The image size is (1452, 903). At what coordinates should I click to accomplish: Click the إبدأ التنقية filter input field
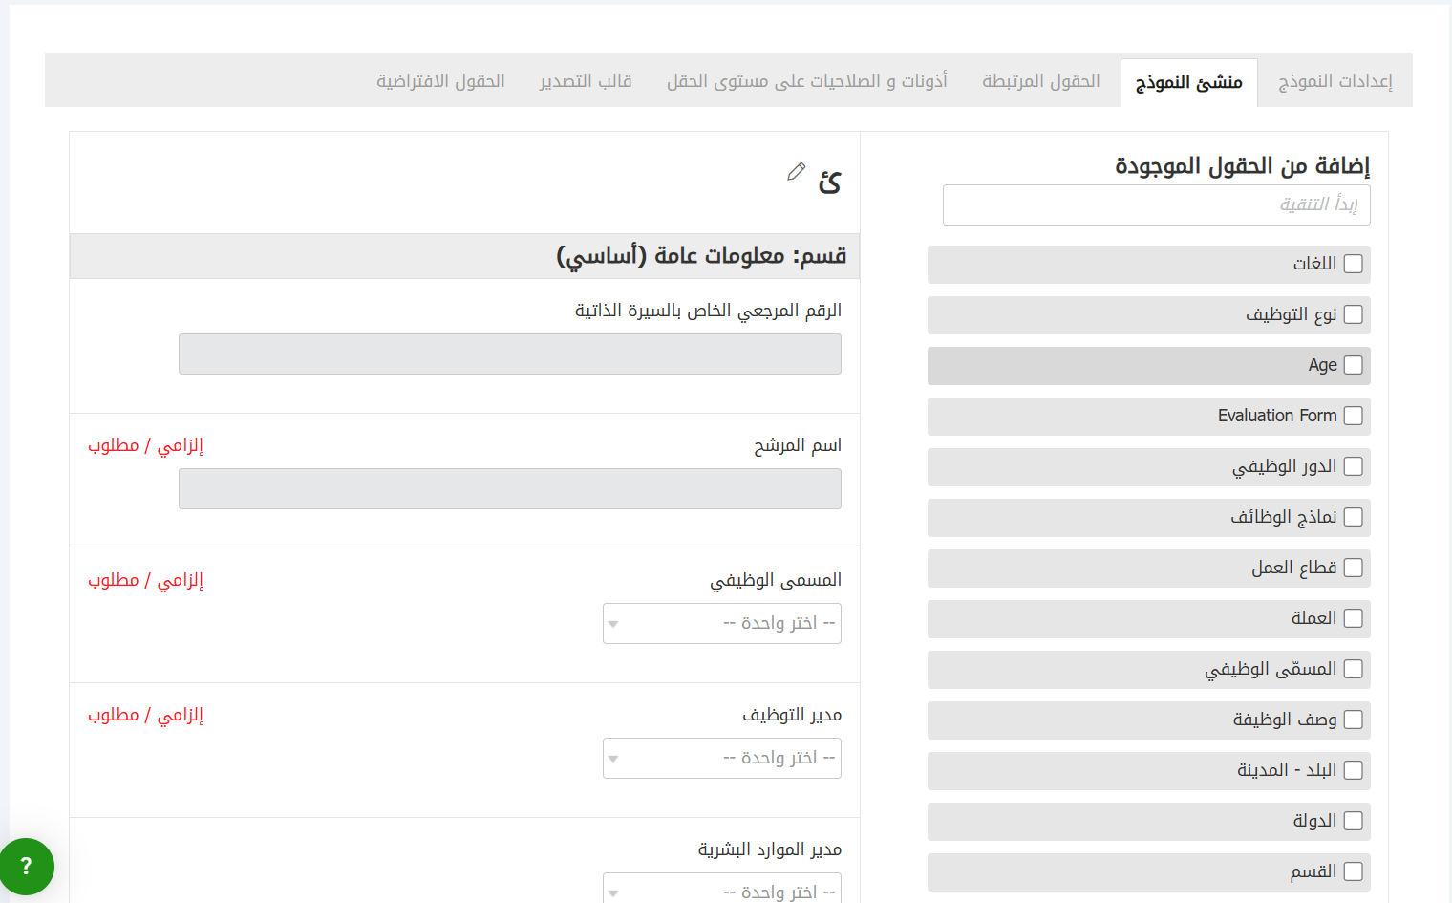pyautogui.click(x=1156, y=205)
